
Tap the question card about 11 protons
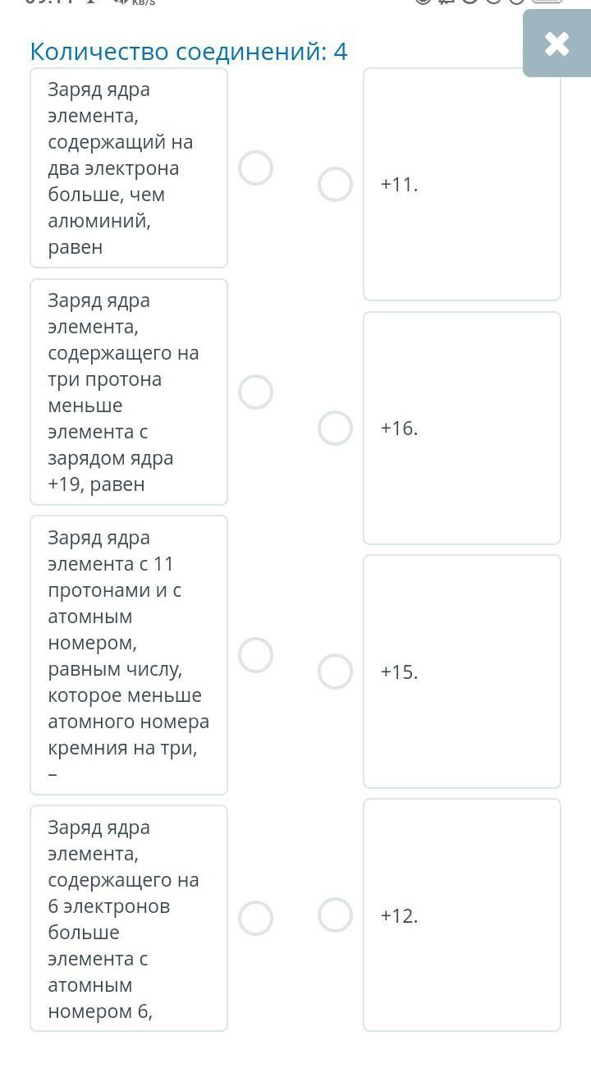(128, 655)
